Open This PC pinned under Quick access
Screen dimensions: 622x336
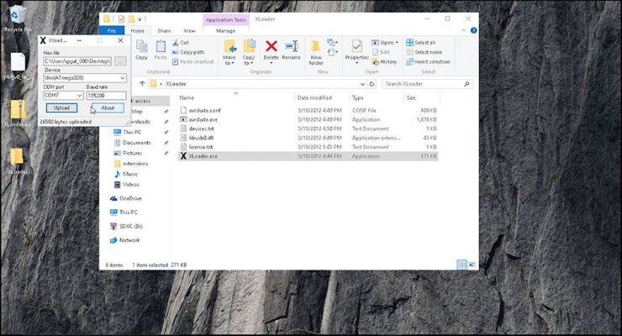132,133
